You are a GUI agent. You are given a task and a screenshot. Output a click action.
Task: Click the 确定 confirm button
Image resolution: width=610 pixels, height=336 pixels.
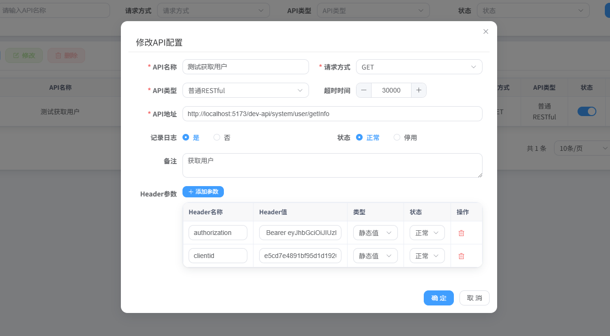pyautogui.click(x=438, y=298)
